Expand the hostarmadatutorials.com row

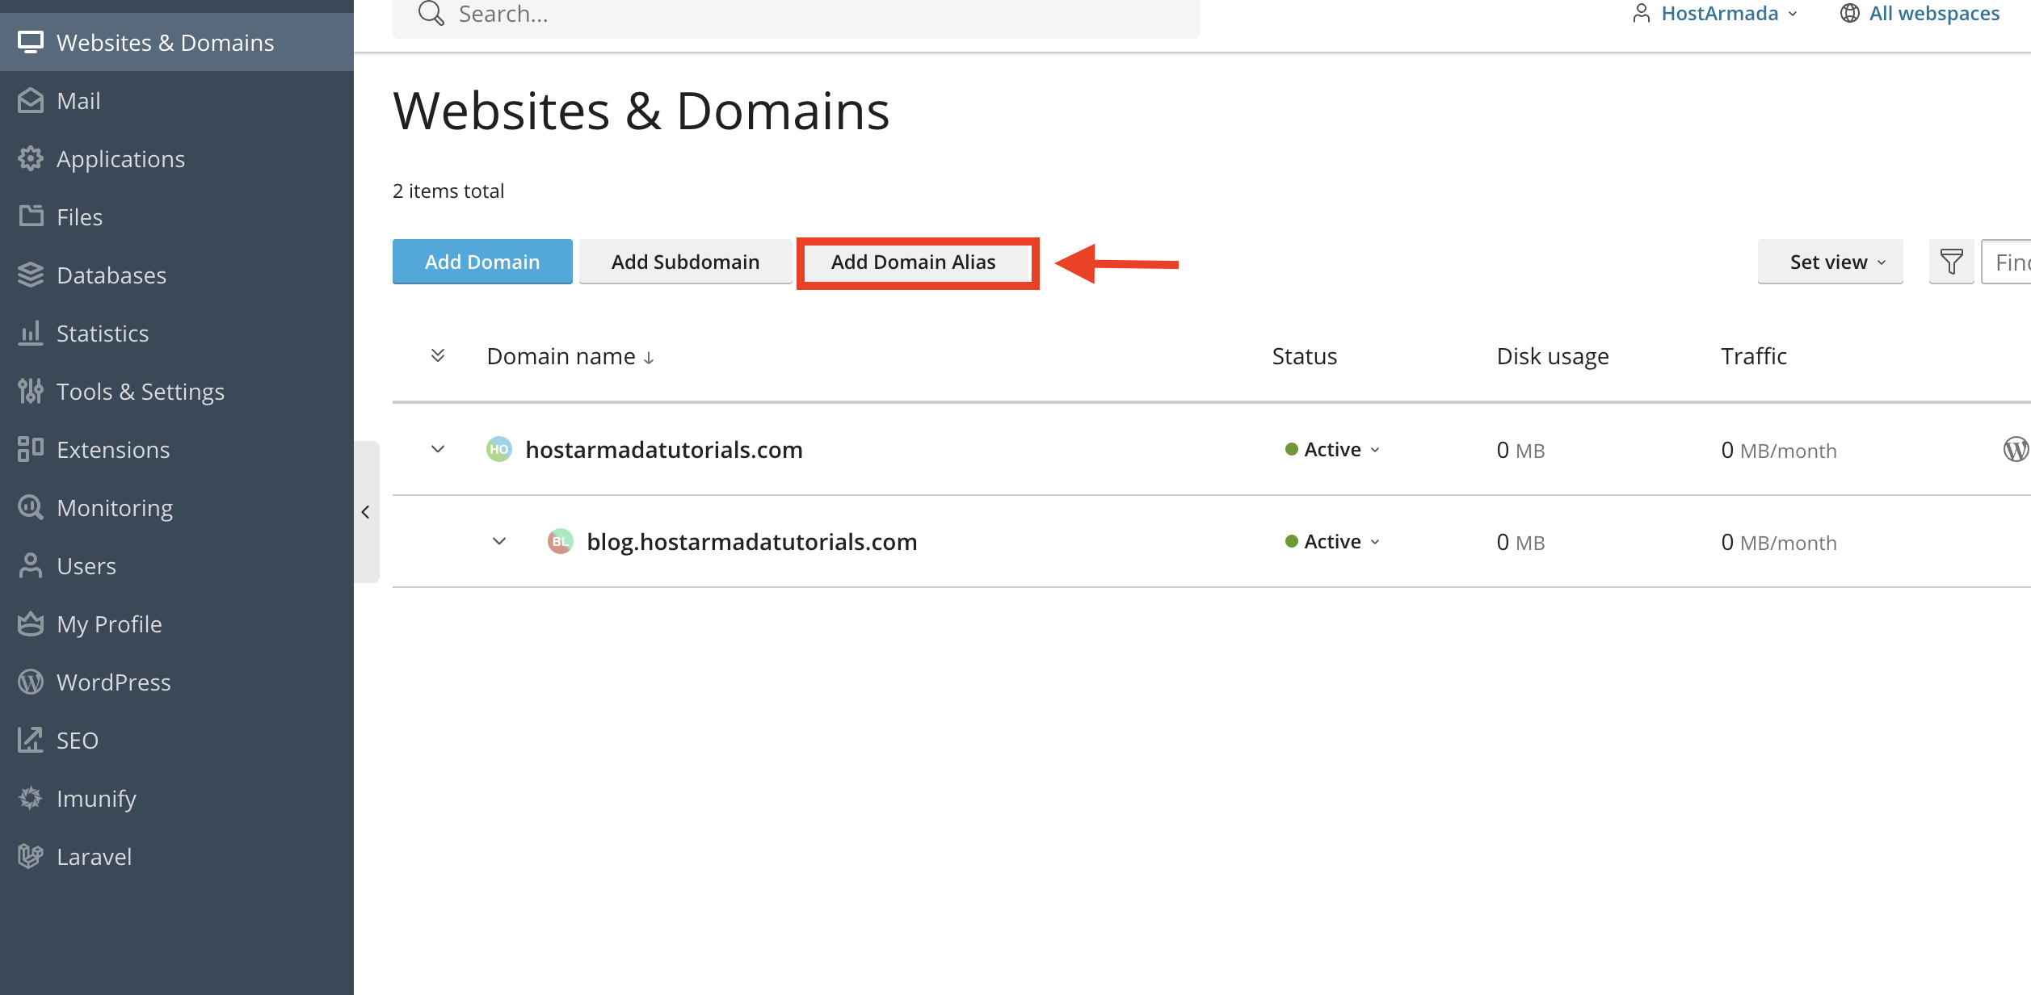438,449
